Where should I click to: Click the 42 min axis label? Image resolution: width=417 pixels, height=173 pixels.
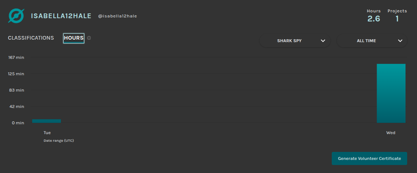(x=17, y=106)
